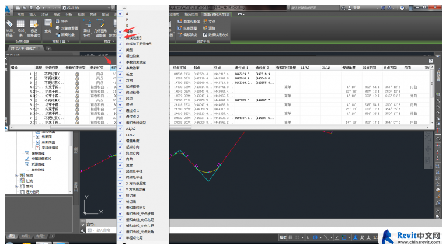Screen dimensions: 446x249
Task: Click the Undo arrow in quick access toolbar
Action: (x=44, y=8)
